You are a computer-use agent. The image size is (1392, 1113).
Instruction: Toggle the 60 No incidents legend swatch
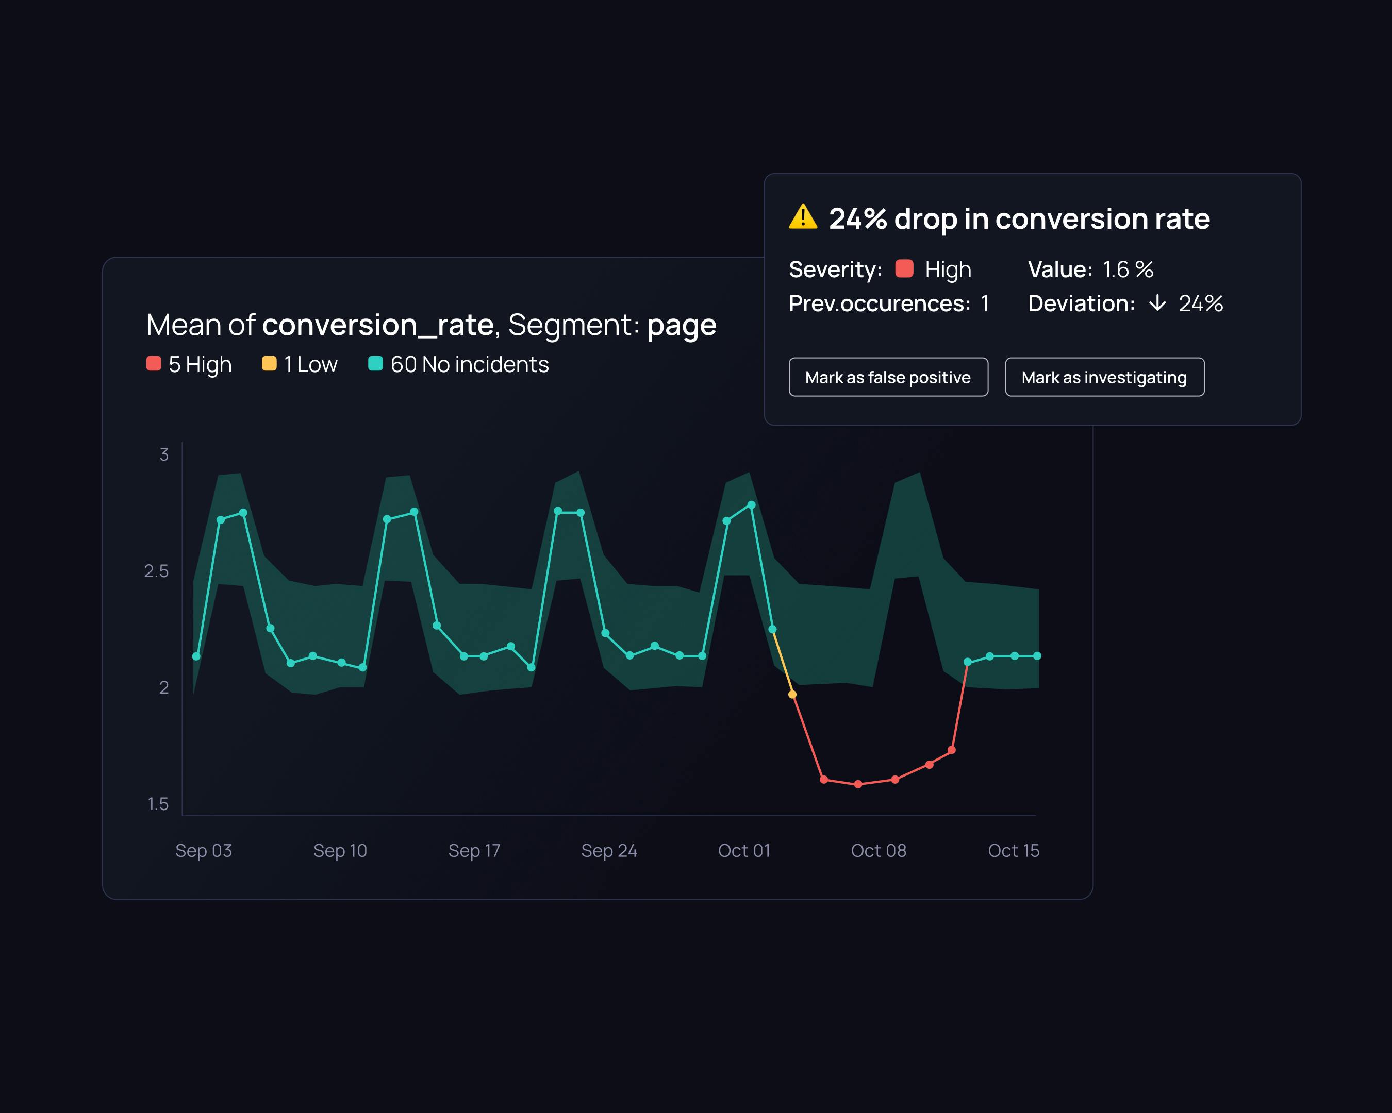375,364
